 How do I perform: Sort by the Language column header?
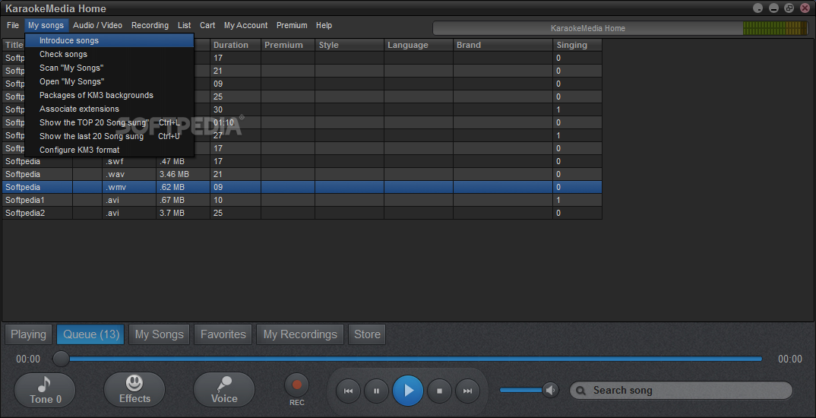point(419,46)
